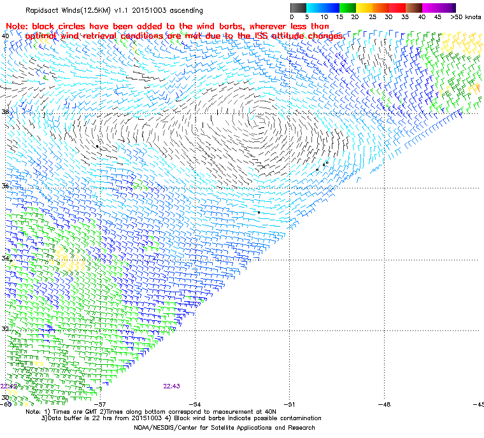Click the purple time stamp '22:43'
Screen dimensions: 484x438
[171, 386]
